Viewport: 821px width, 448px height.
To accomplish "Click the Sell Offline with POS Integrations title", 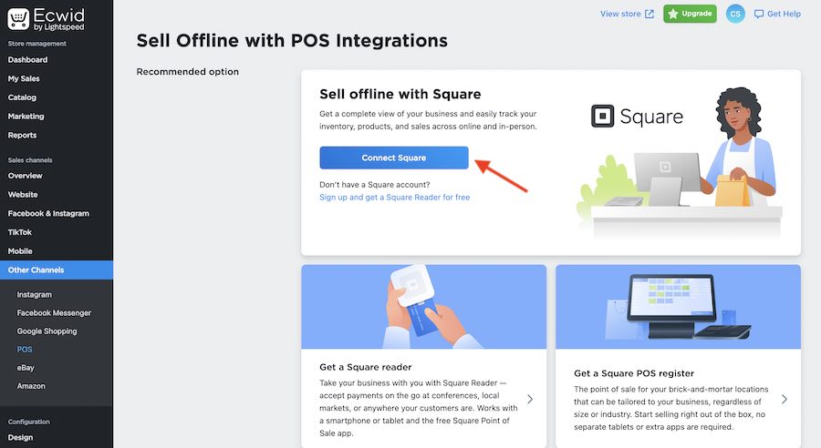I will click(292, 41).
